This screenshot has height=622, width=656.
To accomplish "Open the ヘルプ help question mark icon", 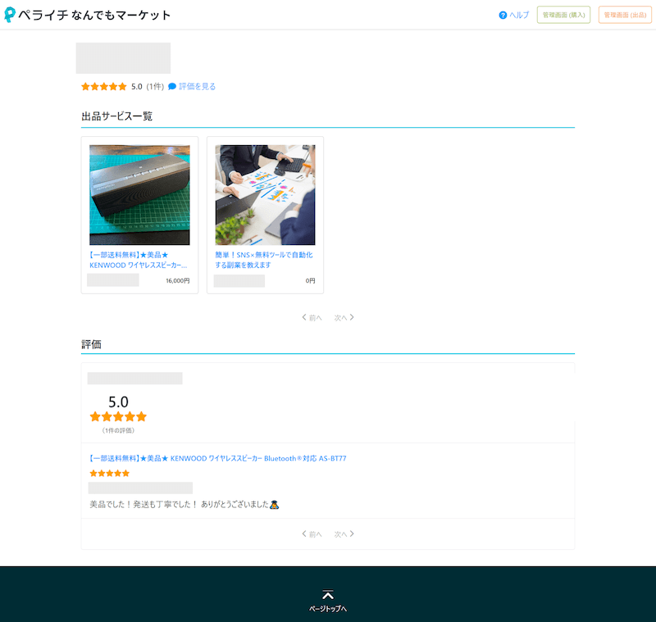I will 503,15.
